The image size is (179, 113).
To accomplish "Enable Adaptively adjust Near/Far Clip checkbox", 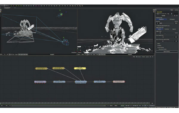I will (157, 26).
